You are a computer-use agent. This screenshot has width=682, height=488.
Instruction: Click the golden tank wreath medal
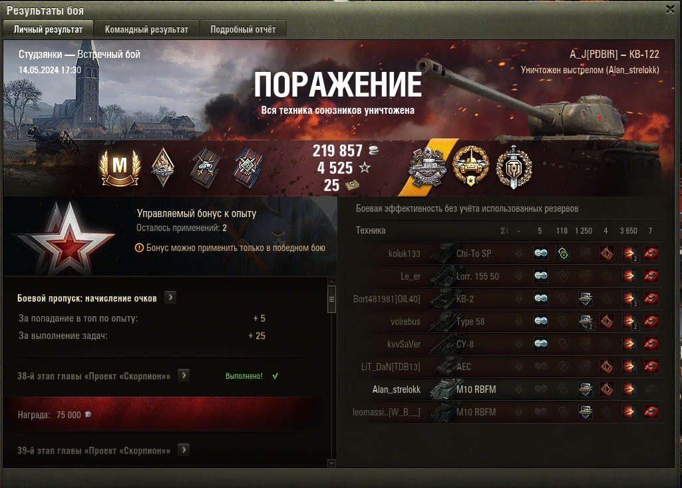pyautogui.click(x=470, y=165)
